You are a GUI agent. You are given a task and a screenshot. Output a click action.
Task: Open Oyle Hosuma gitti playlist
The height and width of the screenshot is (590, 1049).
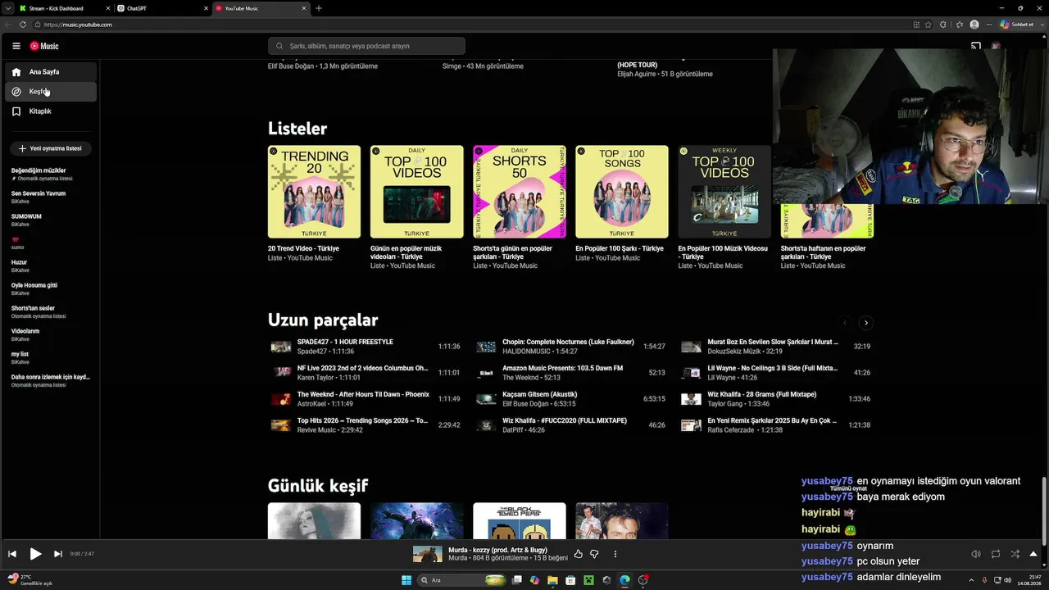(51, 289)
